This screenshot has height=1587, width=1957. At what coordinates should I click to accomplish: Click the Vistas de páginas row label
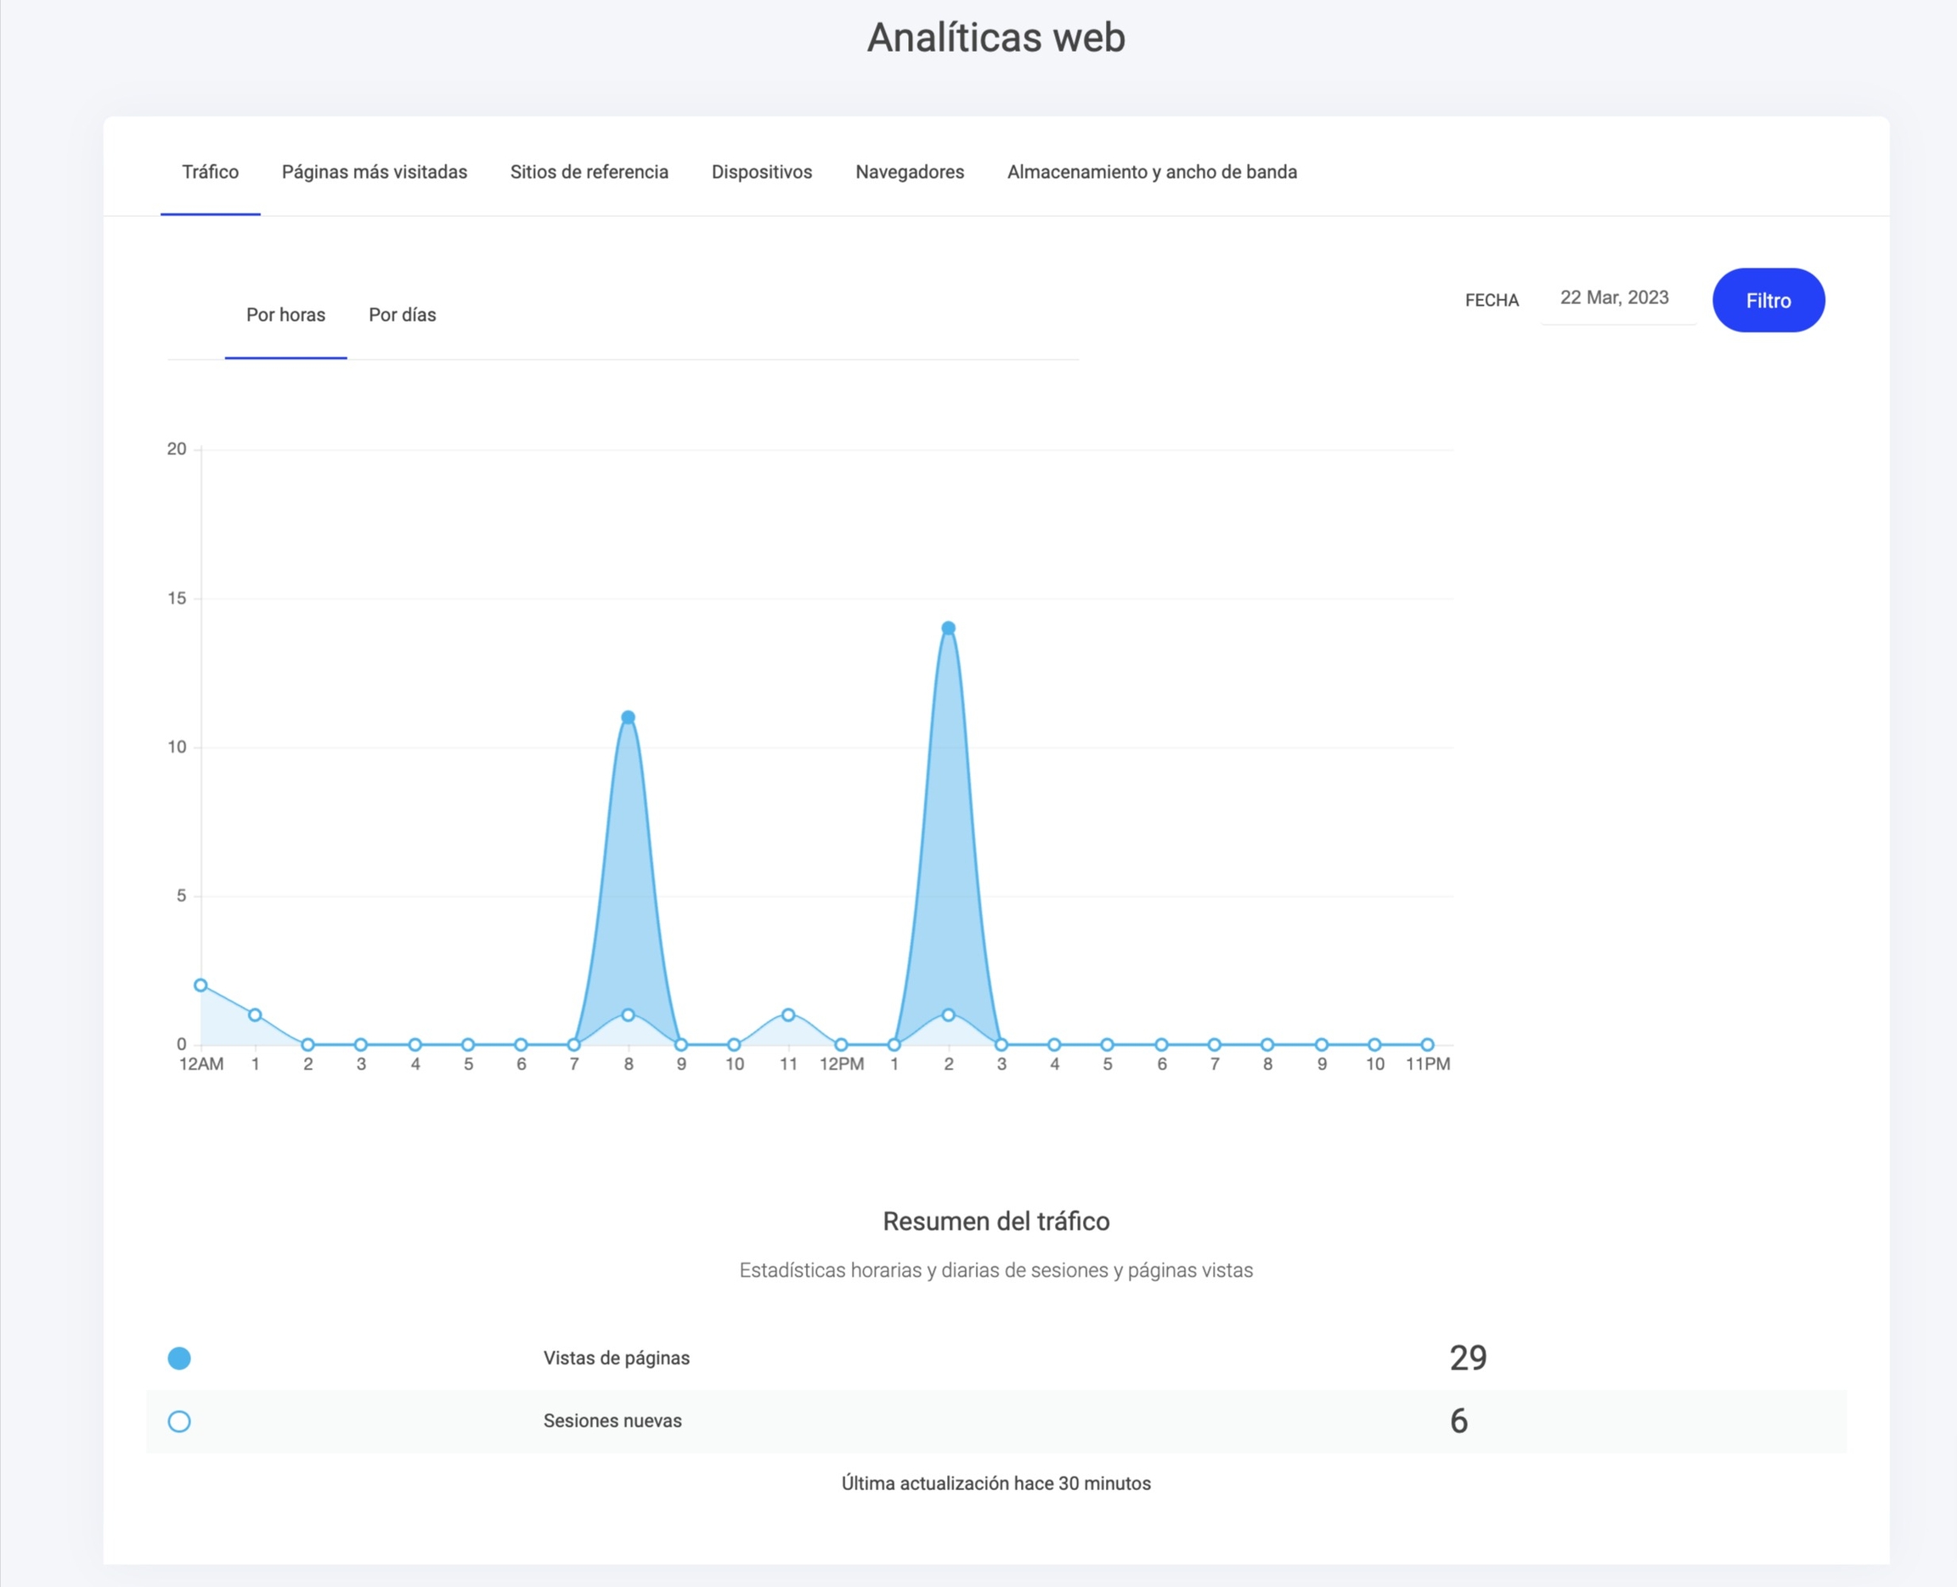tap(616, 1358)
